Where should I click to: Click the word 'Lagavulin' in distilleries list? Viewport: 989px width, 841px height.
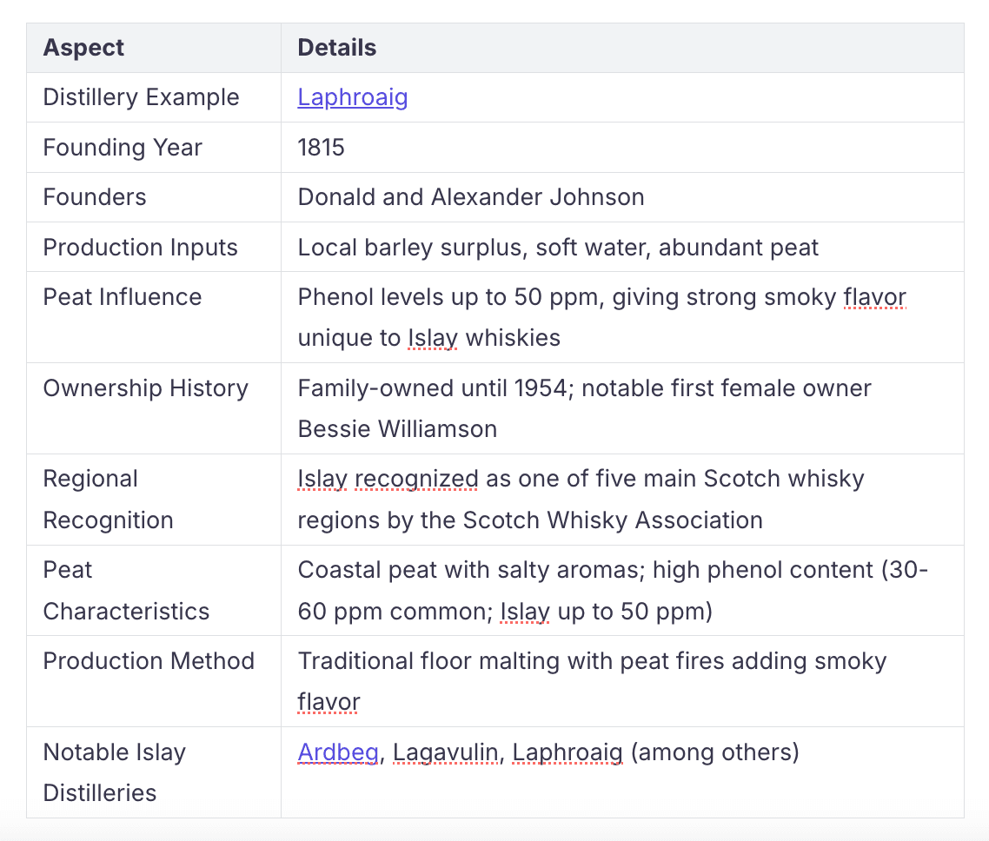tap(446, 752)
